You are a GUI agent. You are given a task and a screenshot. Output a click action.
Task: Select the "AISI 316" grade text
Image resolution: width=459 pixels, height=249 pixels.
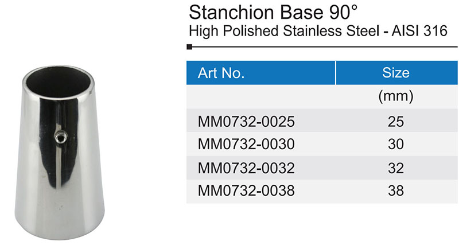coord(419,32)
